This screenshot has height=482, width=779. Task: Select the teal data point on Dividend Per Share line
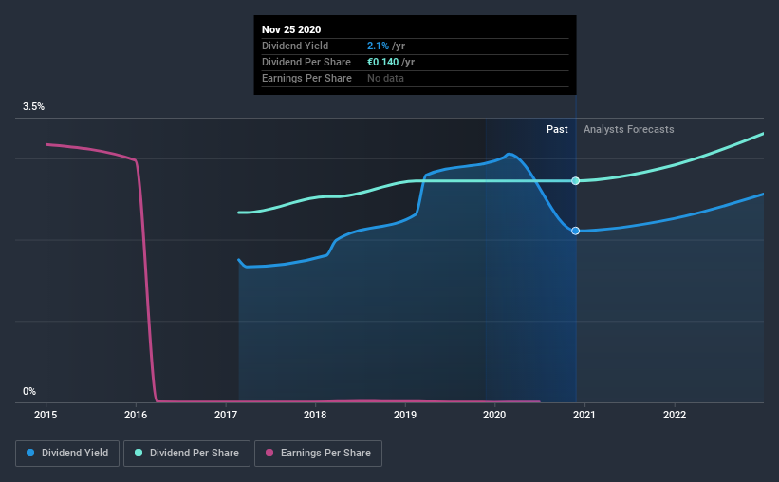click(x=575, y=181)
